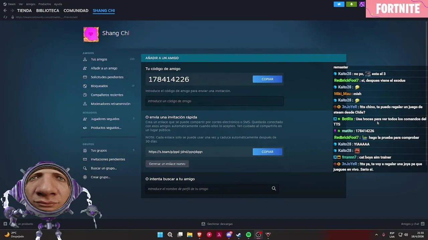Click the friend code input field
The height and width of the screenshot is (240, 428).
(214, 101)
